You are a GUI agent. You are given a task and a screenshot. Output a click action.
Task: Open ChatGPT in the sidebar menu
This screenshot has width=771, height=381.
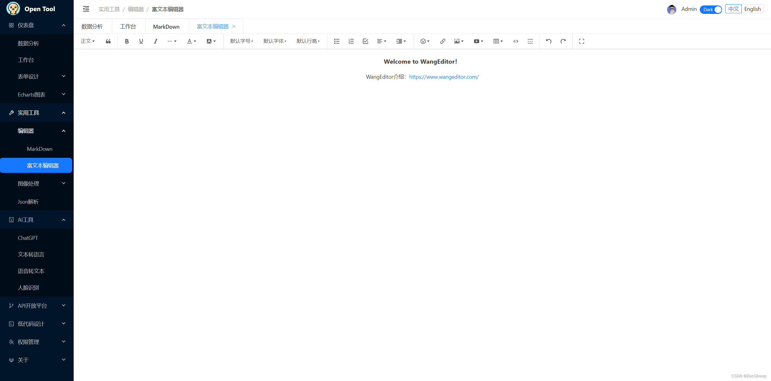point(28,238)
